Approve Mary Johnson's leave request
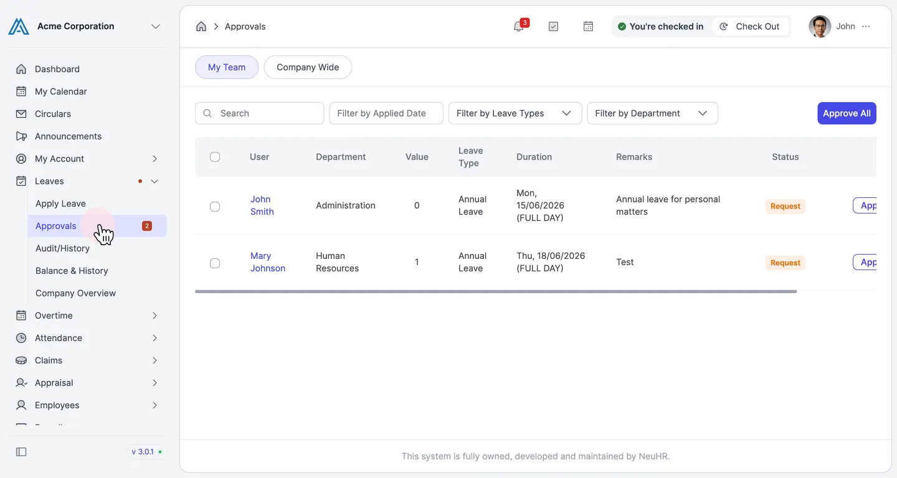Viewport: 897px width, 478px height. (865, 262)
